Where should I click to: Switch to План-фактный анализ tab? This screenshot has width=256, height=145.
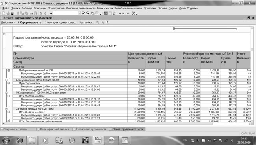(x=54, y=129)
